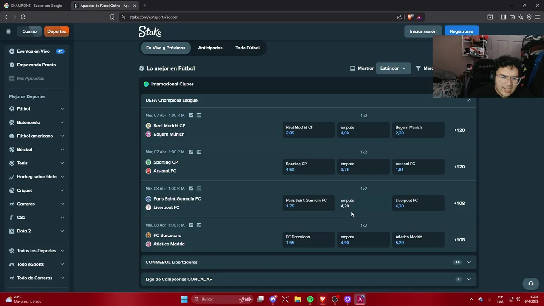The height and width of the screenshot is (306, 544).
Task: Open a new browser tab
Action: pos(145,6)
